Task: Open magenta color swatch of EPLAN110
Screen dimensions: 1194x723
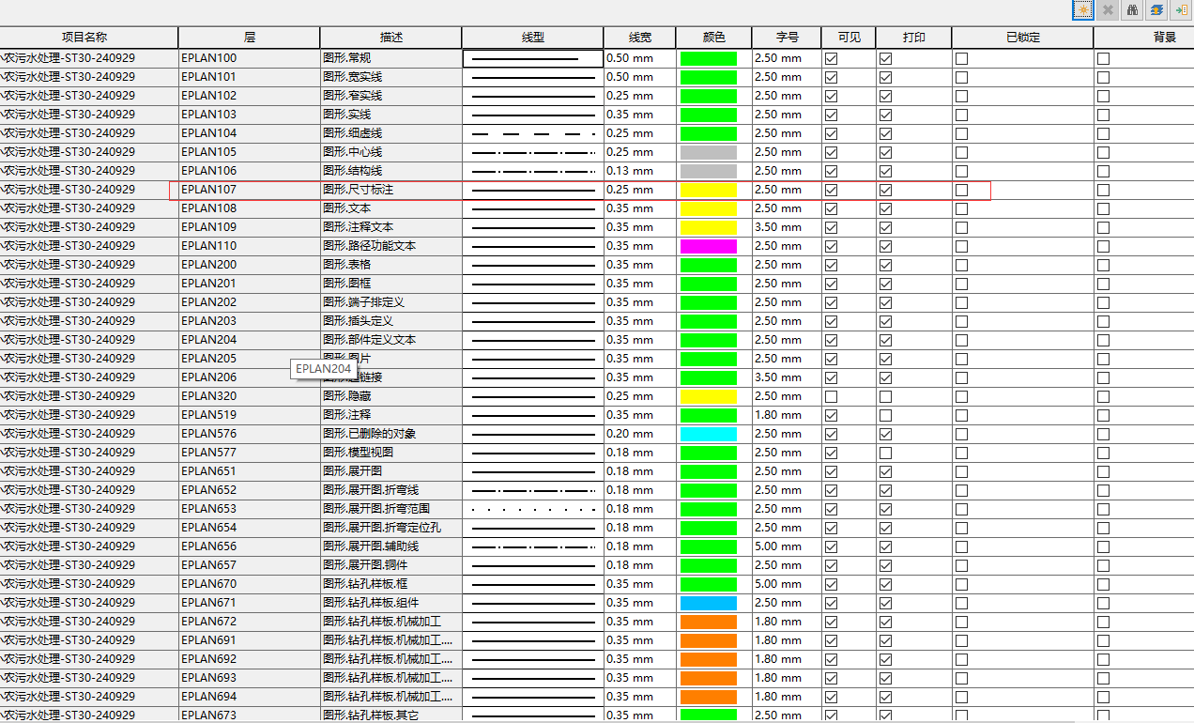Action: [709, 246]
